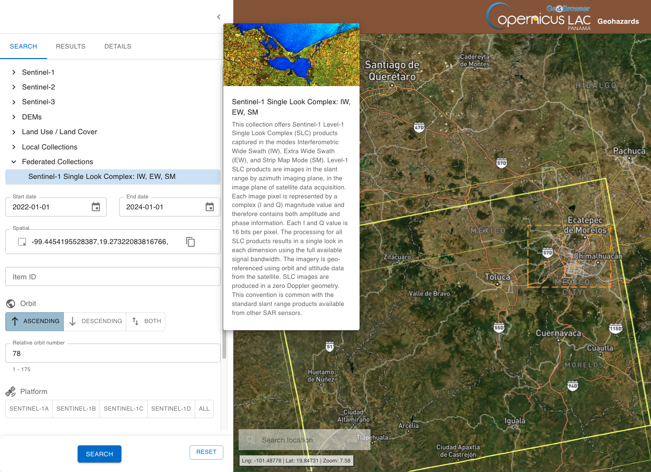This screenshot has height=472, width=651.
Task: Open the End date calendar picker
Action: 210,207
